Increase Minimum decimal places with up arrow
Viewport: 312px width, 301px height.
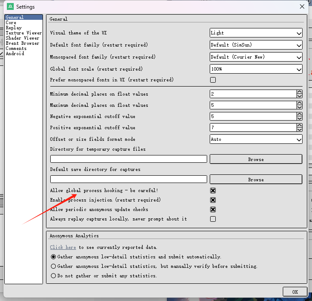click(x=300, y=92)
